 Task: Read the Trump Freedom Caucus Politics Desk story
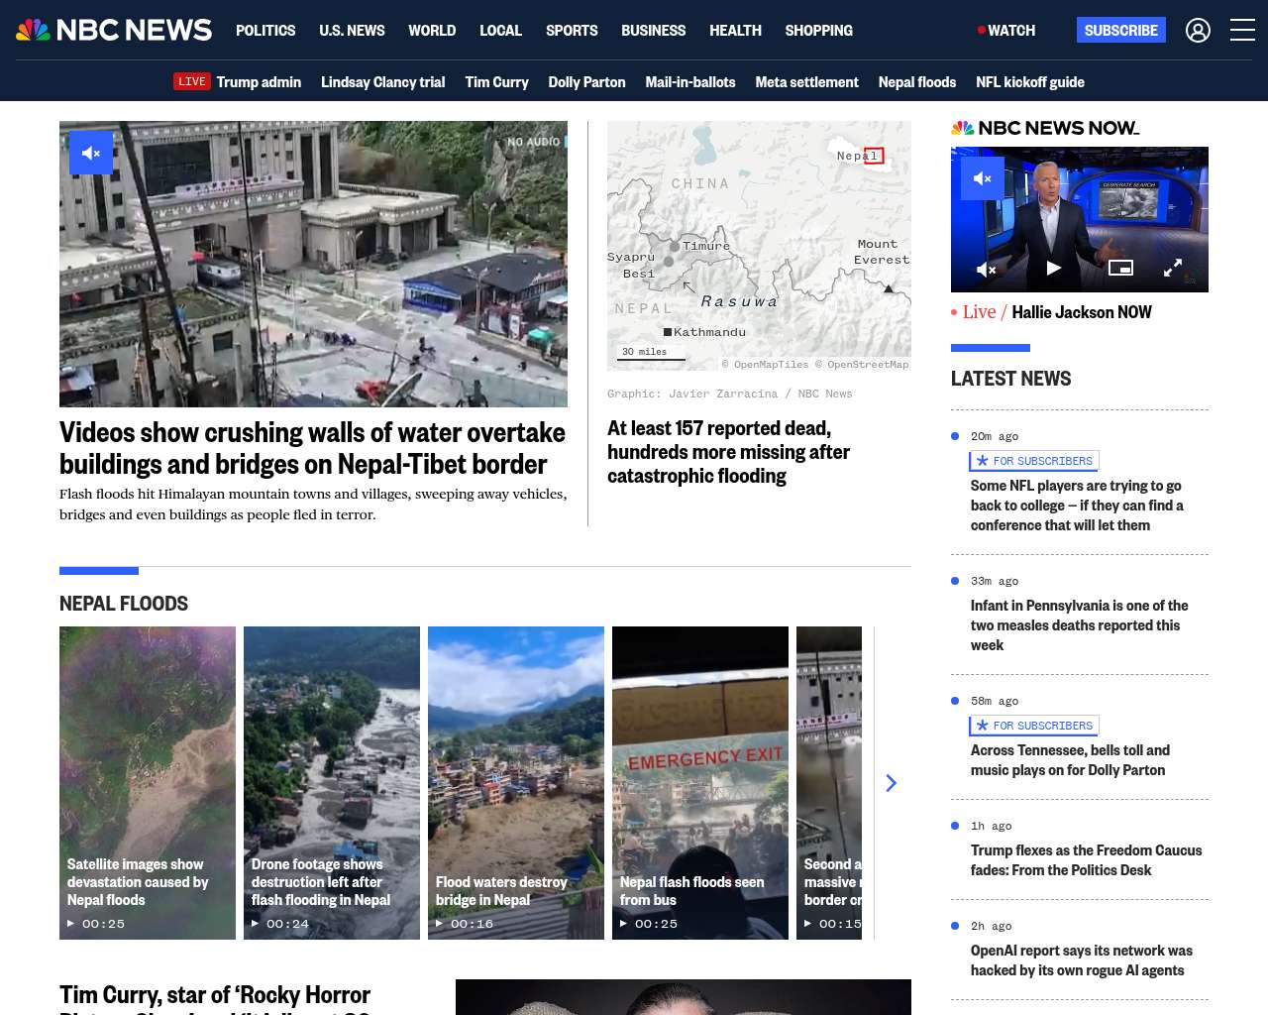(1086, 860)
